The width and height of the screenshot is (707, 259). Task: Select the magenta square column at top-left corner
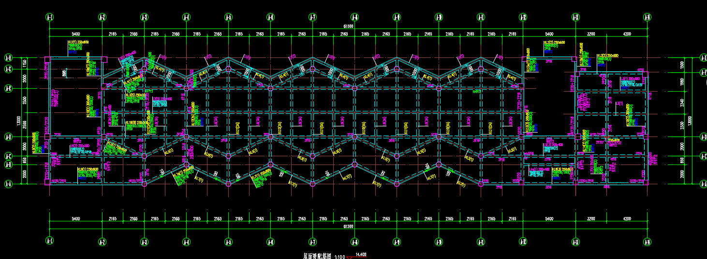(x=47, y=60)
